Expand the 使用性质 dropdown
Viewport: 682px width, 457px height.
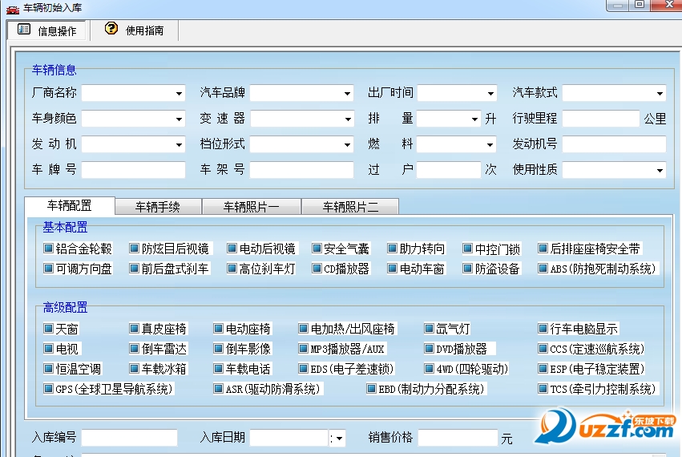coord(660,170)
